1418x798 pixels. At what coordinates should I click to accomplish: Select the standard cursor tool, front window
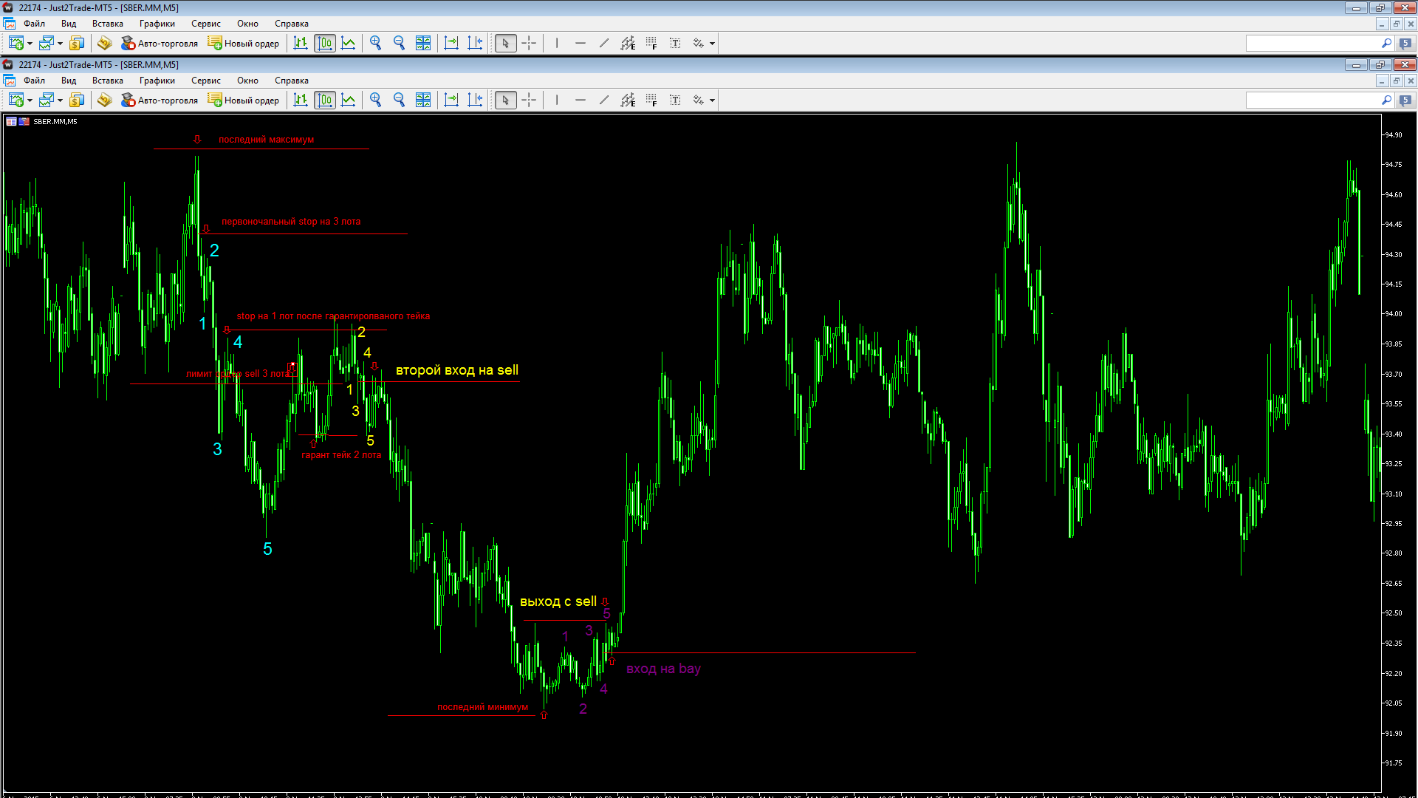point(505,100)
